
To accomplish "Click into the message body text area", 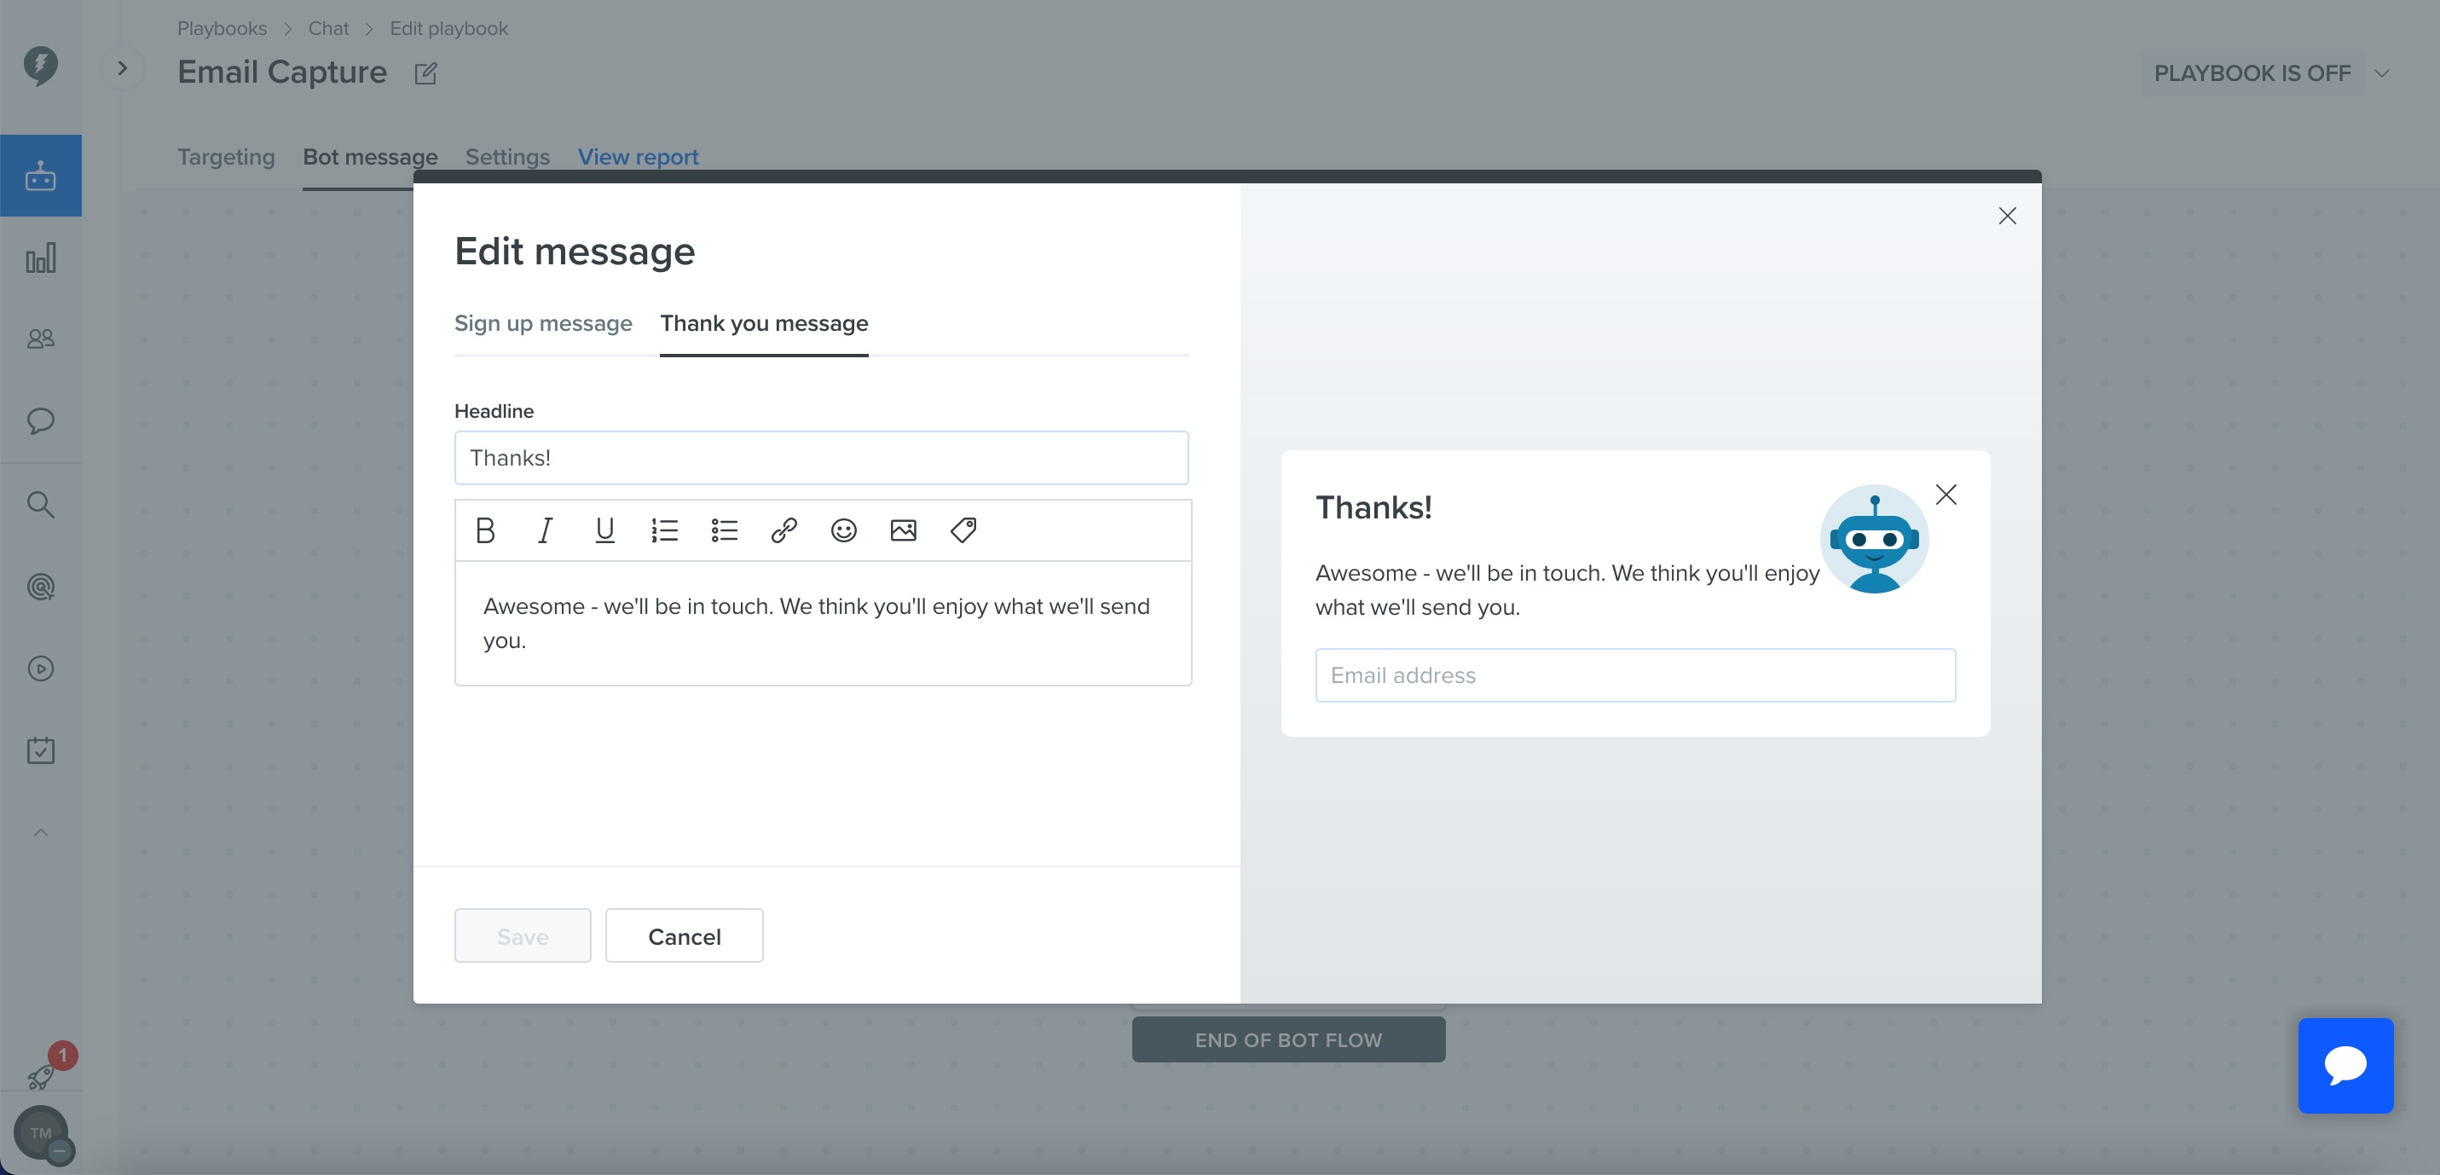I will [822, 622].
